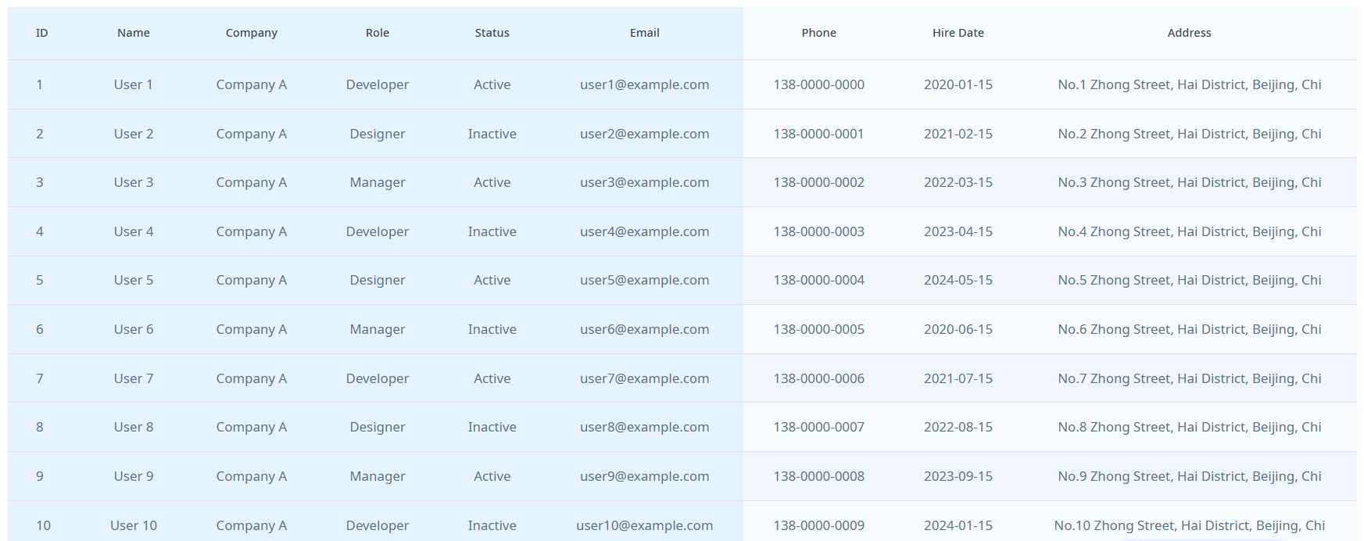This screenshot has height=541, width=1364.
Task: Select the User 1 name cell
Action: (134, 84)
